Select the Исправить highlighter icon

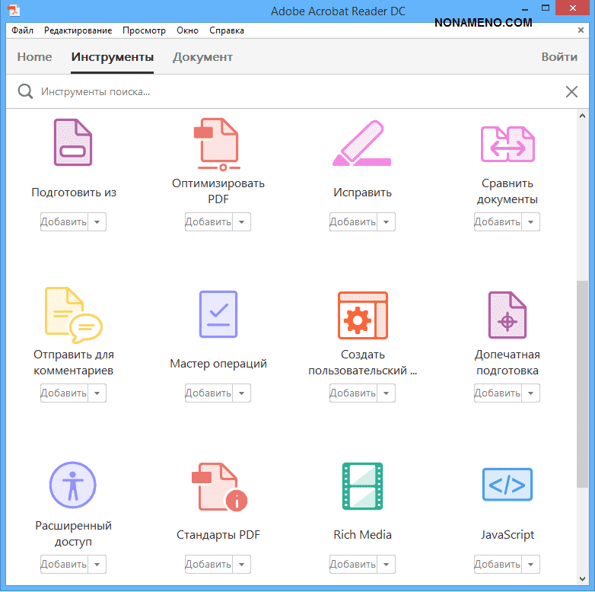pyautogui.click(x=362, y=144)
